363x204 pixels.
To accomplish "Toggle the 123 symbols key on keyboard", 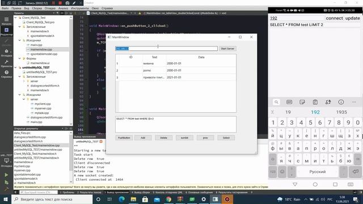I will coord(273,172).
